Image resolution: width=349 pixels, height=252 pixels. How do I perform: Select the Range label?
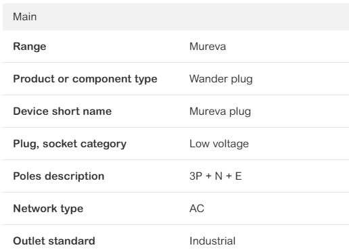[30, 47]
